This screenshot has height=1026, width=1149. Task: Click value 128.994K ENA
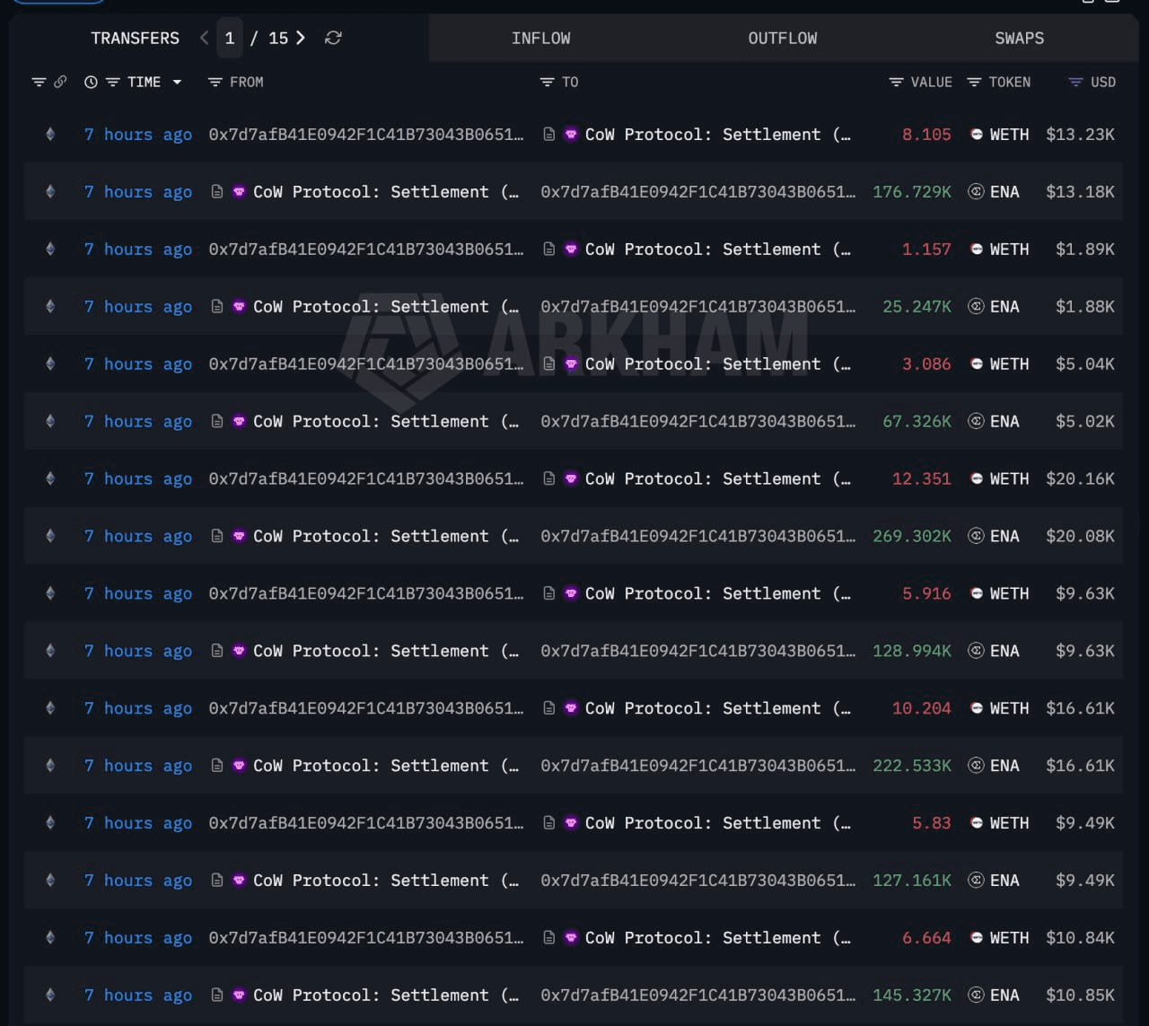(912, 651)
